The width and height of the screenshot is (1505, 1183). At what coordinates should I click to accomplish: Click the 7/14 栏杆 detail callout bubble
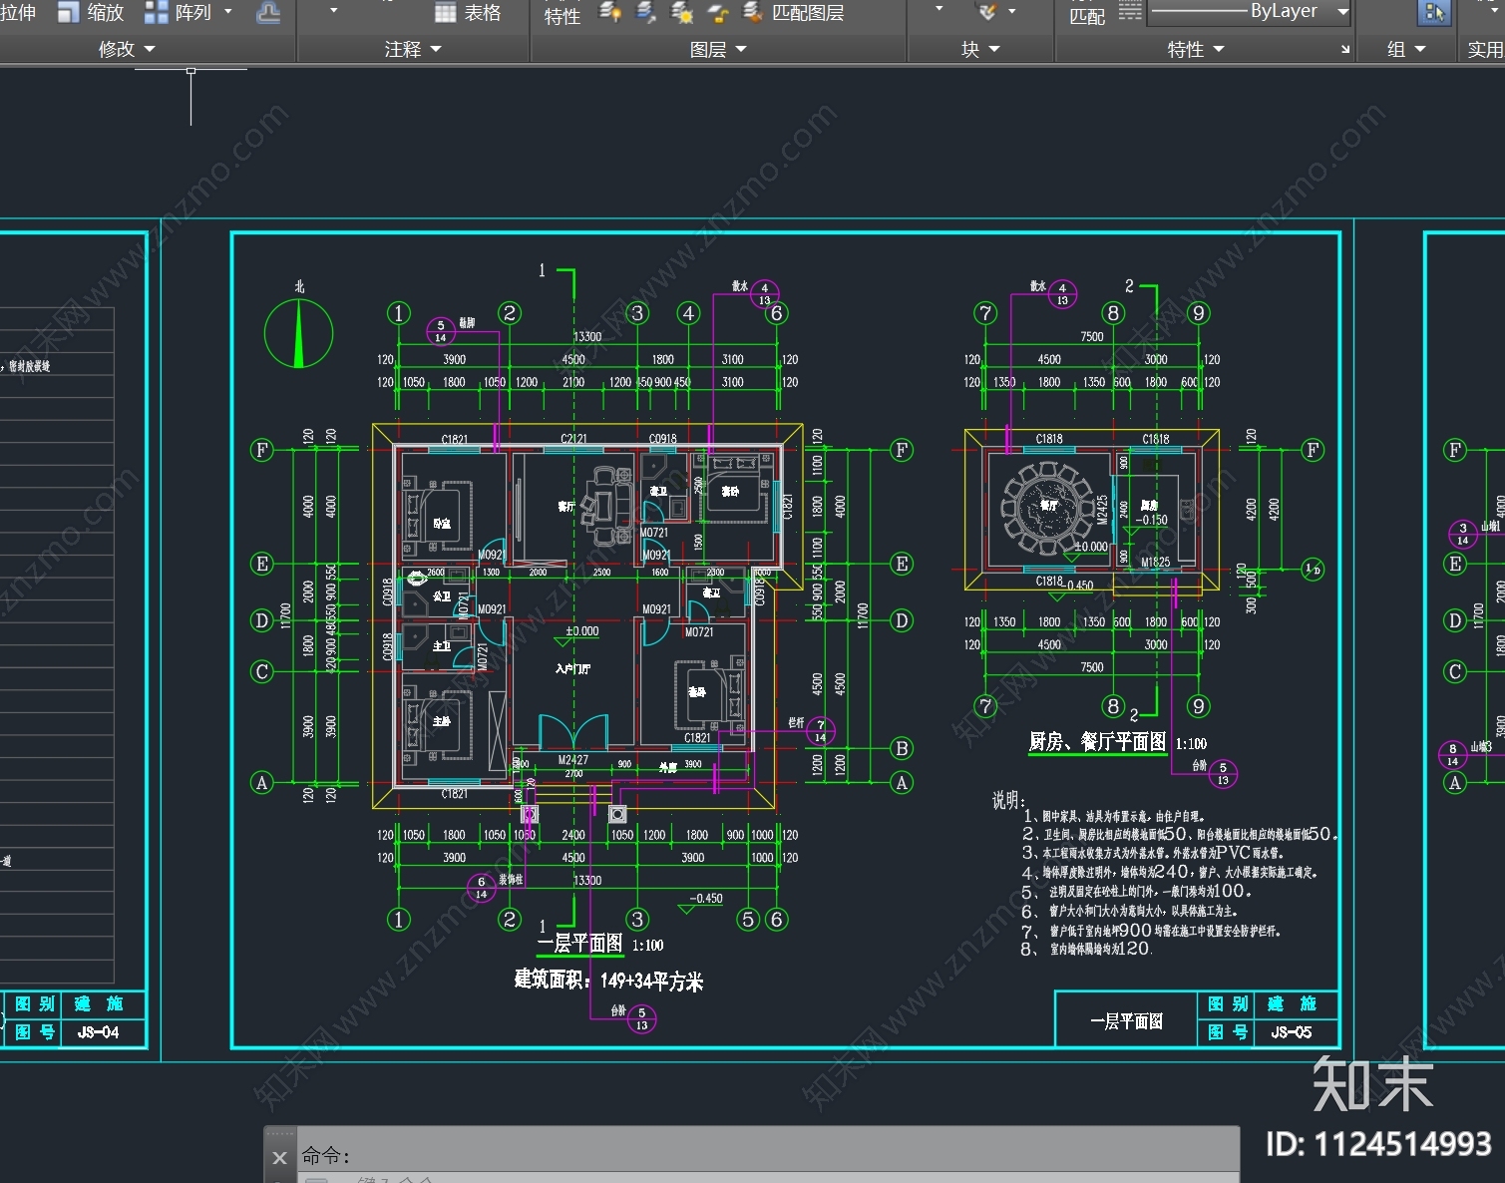(x=820, y=731)
